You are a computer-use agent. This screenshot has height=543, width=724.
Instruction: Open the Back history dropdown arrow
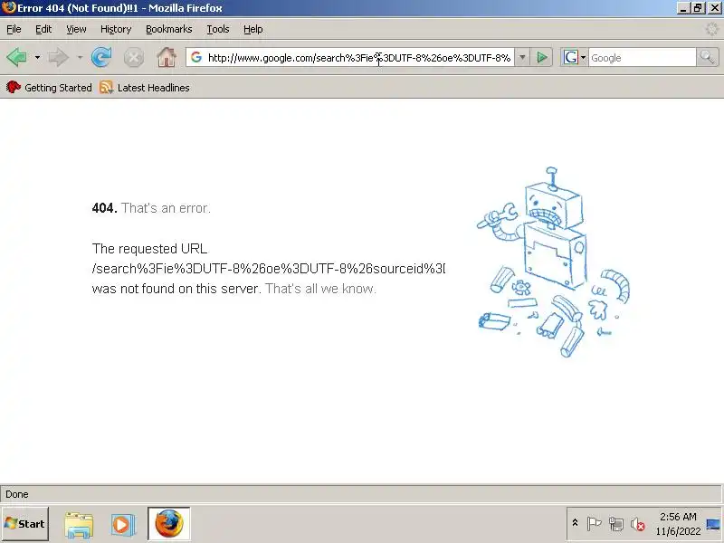tap(37, 58)
